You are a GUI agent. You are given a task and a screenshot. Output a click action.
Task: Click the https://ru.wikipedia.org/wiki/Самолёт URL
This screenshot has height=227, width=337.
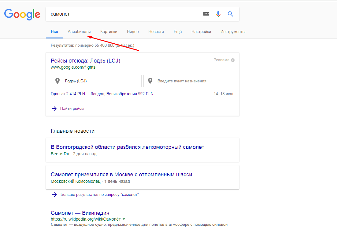point(86,219)
